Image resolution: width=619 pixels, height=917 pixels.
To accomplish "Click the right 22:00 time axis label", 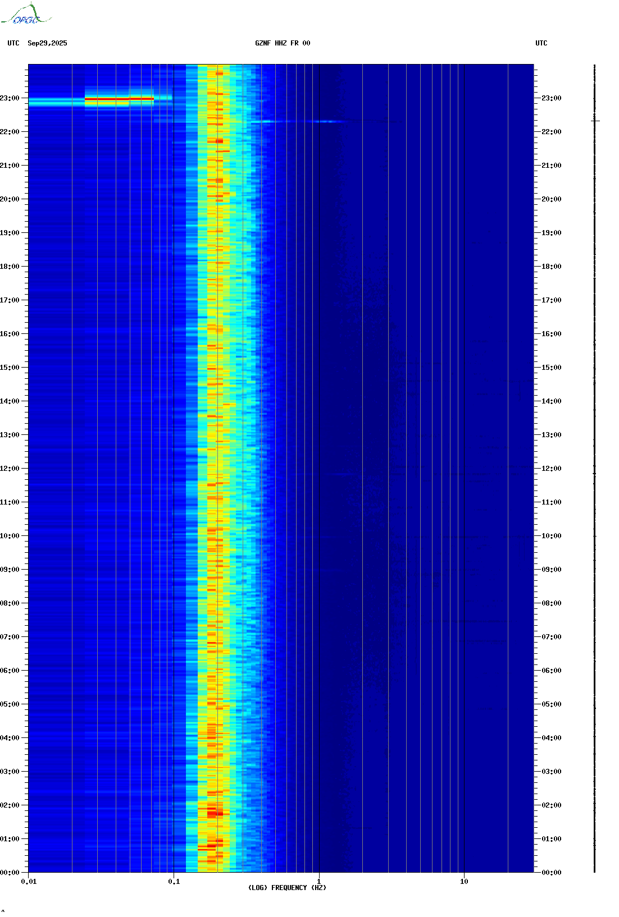I will pos(551,132).
